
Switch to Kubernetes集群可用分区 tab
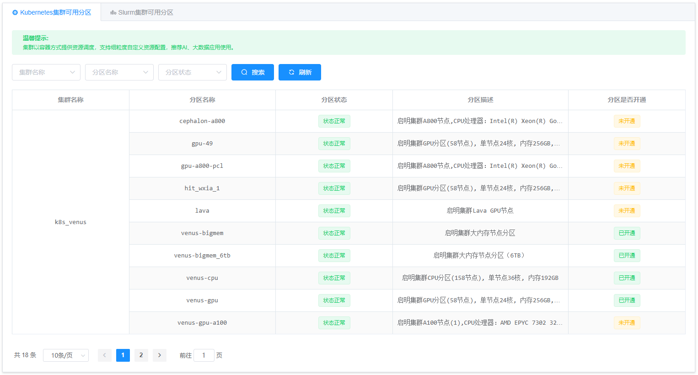tap(52, 12)
